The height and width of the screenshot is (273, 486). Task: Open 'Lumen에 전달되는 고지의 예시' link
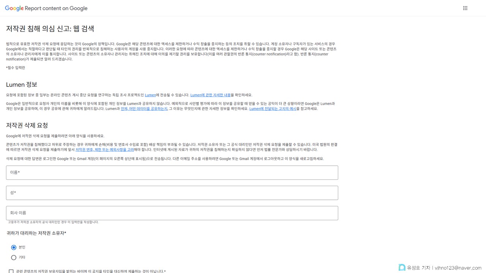273,109
